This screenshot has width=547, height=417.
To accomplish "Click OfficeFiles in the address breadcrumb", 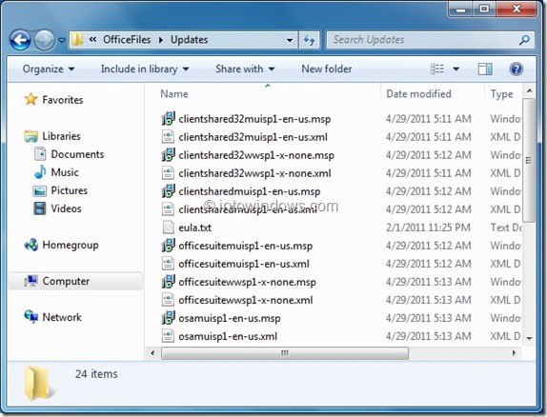I will pyautogui.click(x=127, y=40).
